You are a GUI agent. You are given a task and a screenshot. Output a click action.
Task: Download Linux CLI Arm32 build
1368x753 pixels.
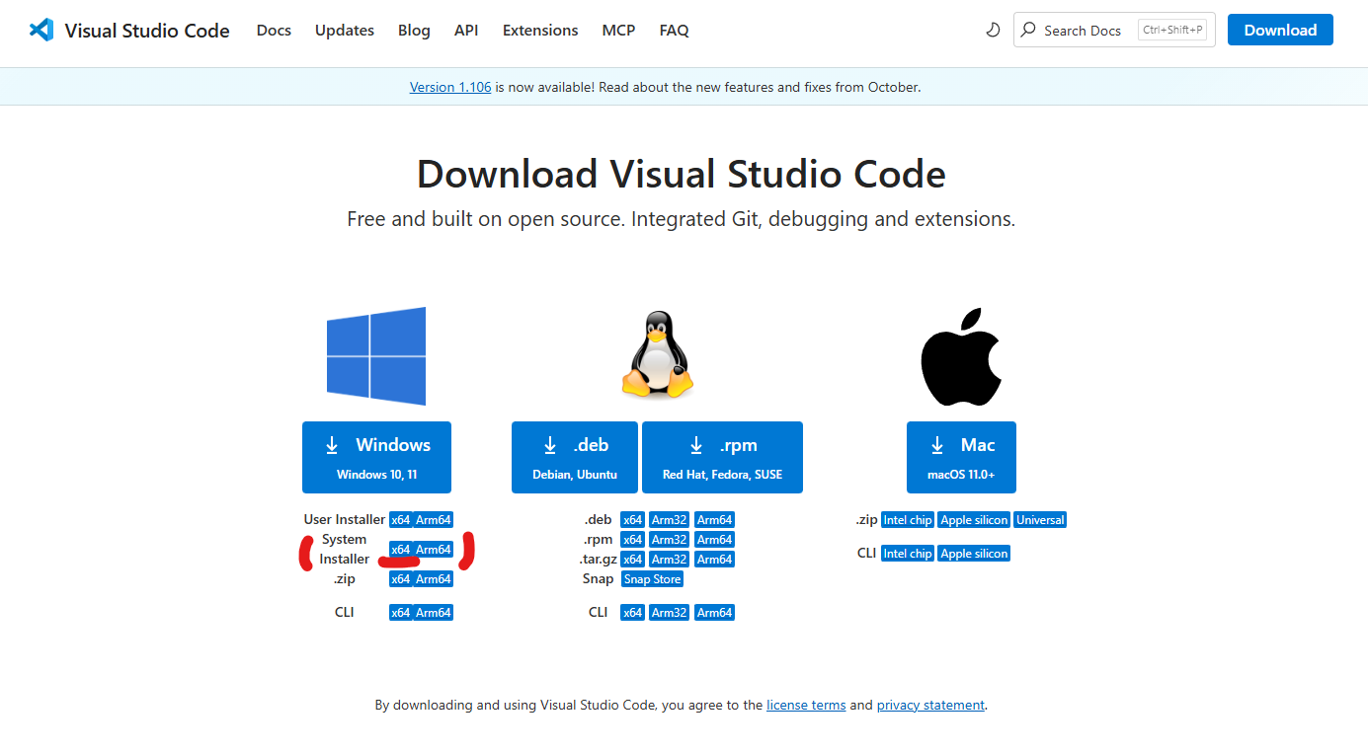click(x=669, y=613)
